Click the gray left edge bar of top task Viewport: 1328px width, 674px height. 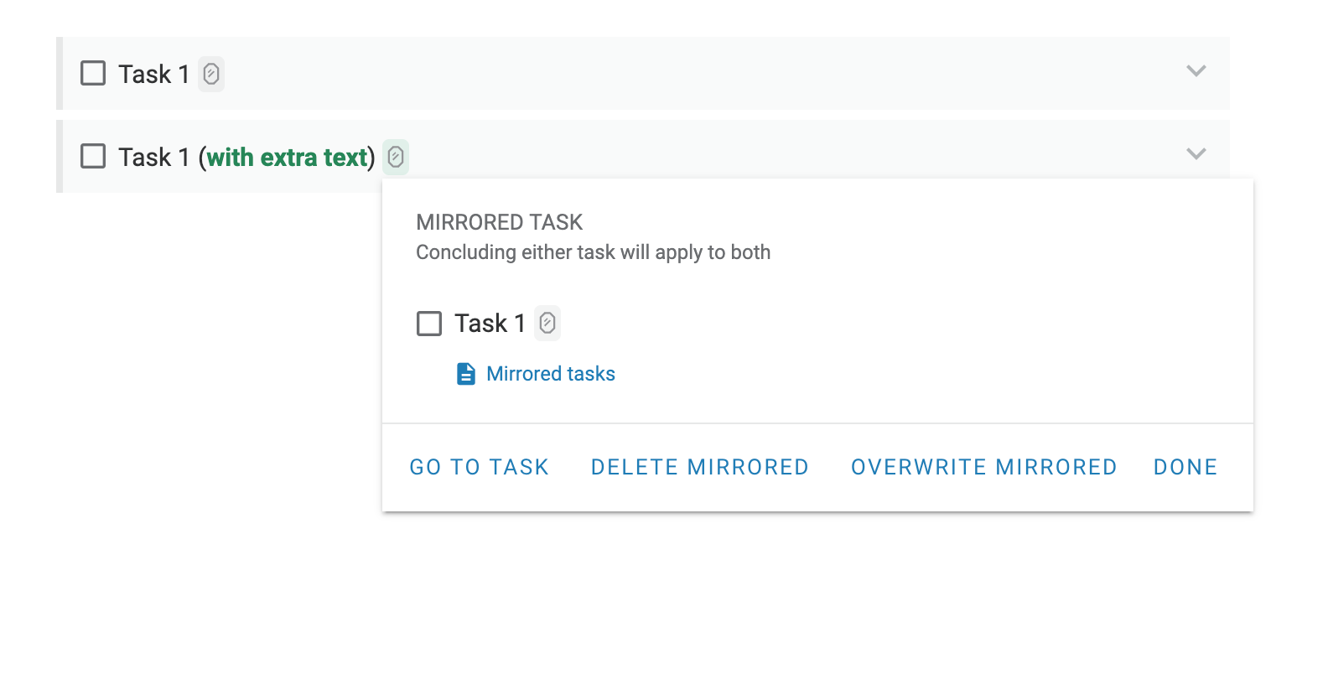pos(60,73)
